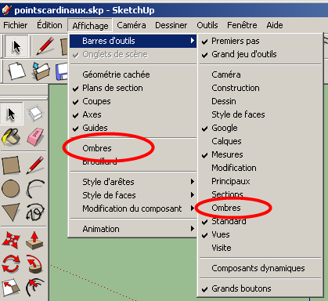This screenshot has height=301, width=328.
Task: Open Modification du composant submenu
Action: 133,209
